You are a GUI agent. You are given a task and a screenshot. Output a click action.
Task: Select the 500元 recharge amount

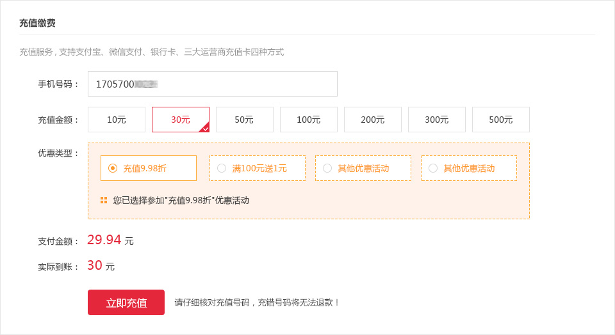(x=500, y=120)
